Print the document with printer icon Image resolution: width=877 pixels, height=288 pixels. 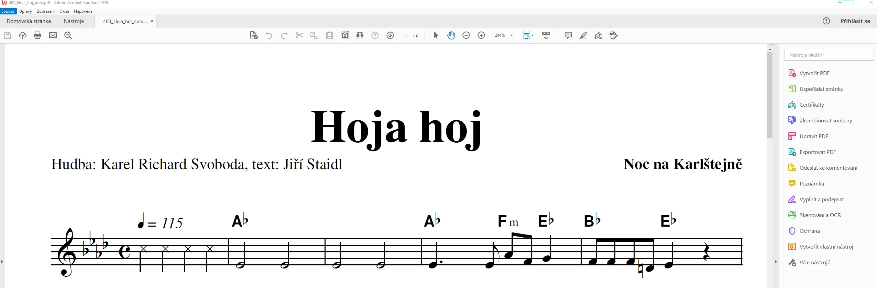[x=37, y=35]
